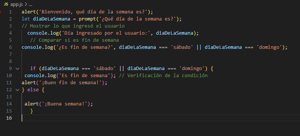Click line number 7 in the gutter
Screen dimensions: 300x136
click(x=10, y=54)
